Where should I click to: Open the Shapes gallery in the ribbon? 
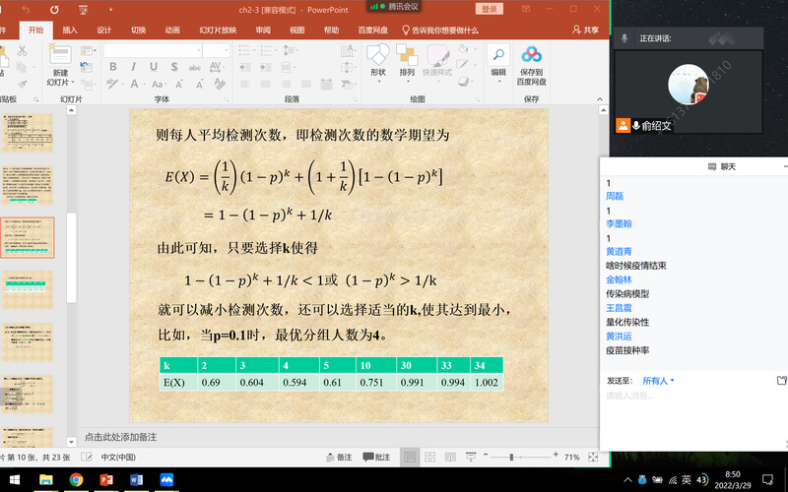coord(378,57)
